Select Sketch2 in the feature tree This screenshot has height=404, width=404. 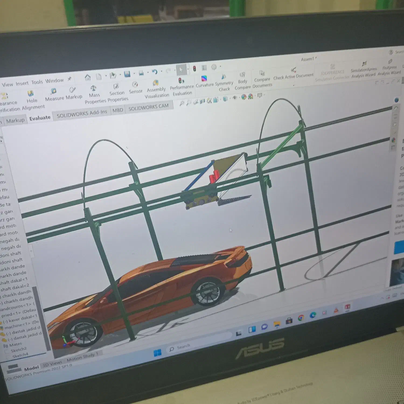click(x=19, y=350)
